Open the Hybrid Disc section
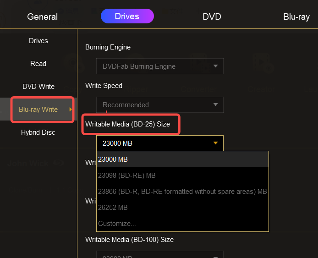 (38, 132)
